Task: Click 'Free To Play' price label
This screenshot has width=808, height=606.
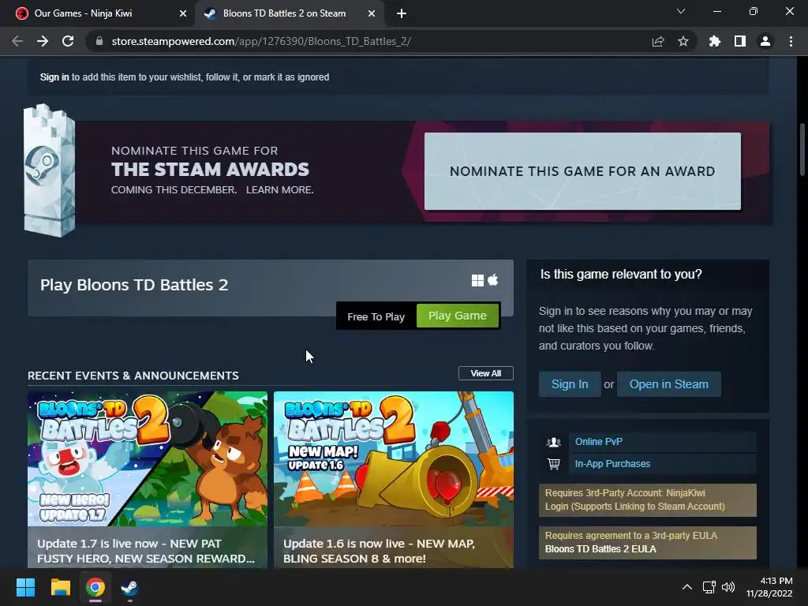Action: pos(376,316)
